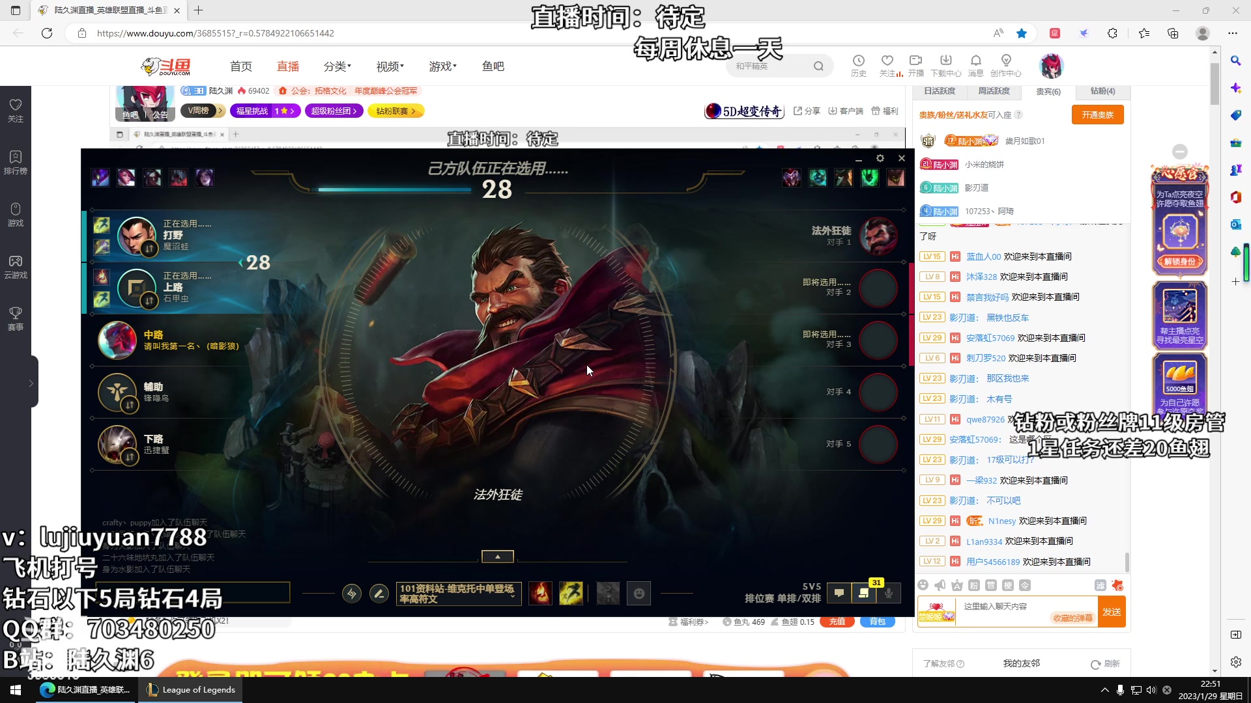The image size is (1251, 703).
Task: Click 刷新 refresh in the 友邻 panel
Action: click(1106, 664)
